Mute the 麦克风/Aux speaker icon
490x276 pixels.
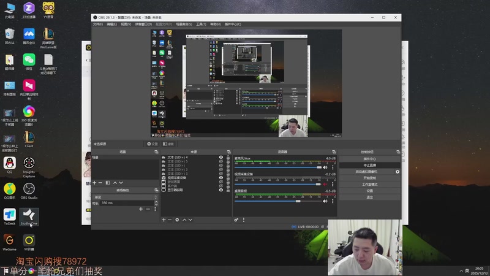coord(325,167)
